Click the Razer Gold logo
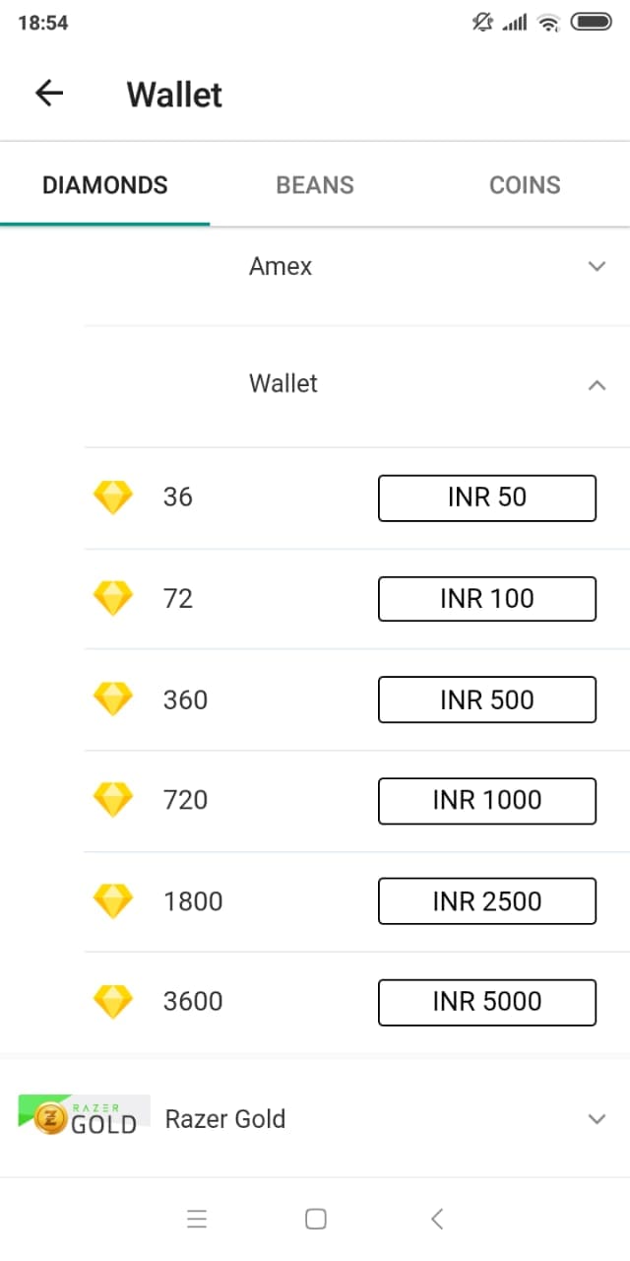Screen dimensions: 630x1261 (84, 1117)
